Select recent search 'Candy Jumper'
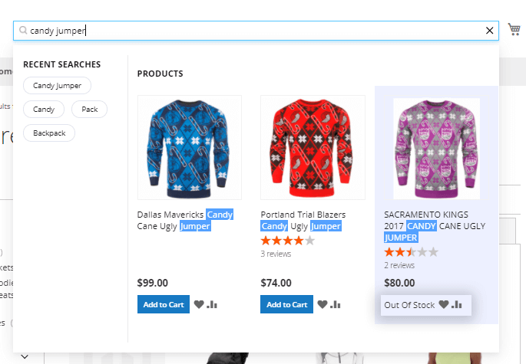The width and height of the screenshot is (526, 364). coord(57,86)
